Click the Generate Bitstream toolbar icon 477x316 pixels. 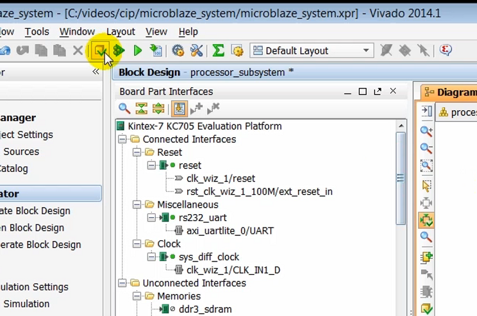[x=156, y=51]
